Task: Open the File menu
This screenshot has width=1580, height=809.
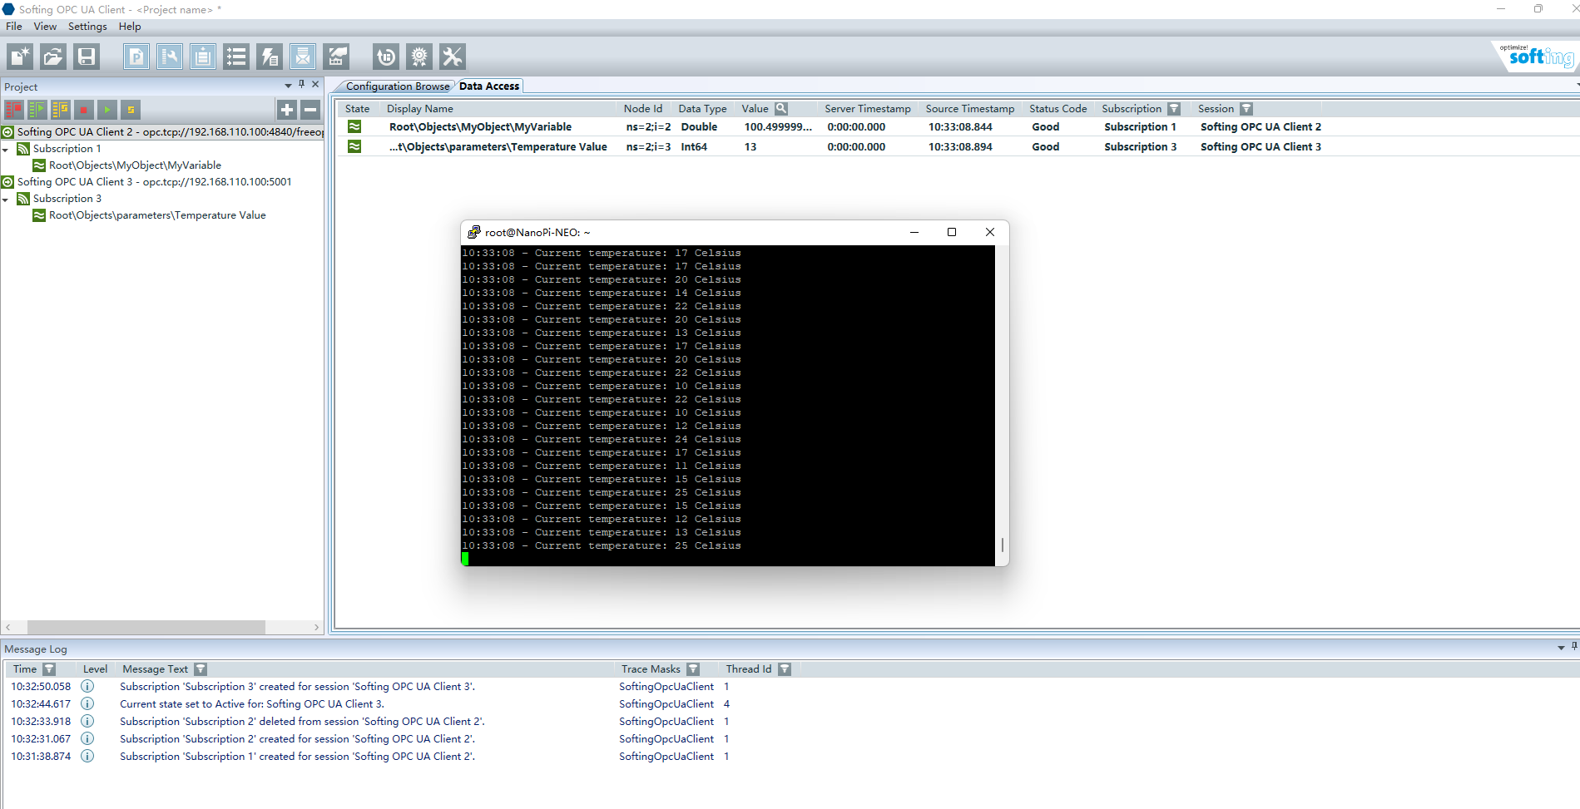Action: 14,27
